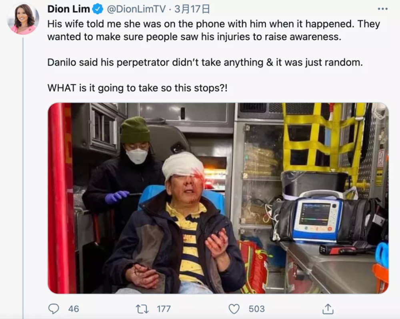The image size is (400, 319).
Task: Click the medical monitor in the photo
Action: tap(318, 218)
